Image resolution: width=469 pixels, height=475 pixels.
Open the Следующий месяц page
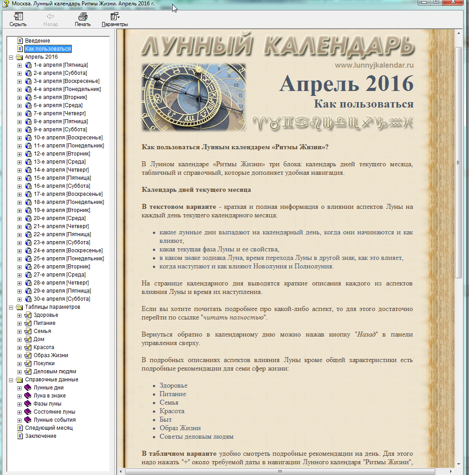tap(48, 428)
